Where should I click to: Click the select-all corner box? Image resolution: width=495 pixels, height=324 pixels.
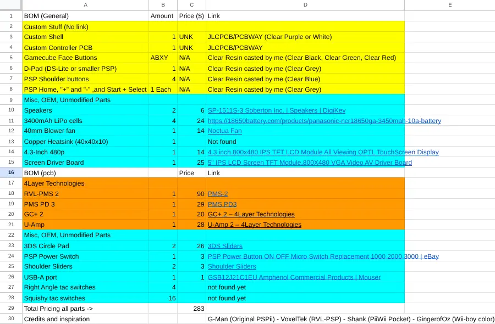coord(11,5)
